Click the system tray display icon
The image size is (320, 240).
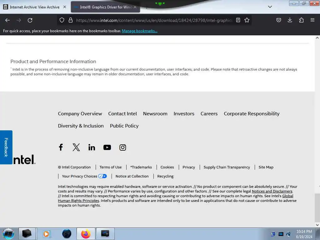pos(281,234)
